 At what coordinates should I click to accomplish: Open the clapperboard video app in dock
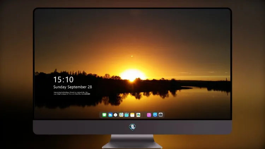click(126, 115)
